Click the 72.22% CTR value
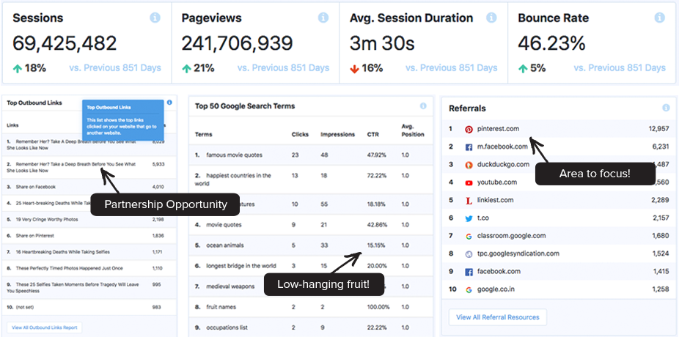Screen dimensions: 679x337 pos(376,176)
